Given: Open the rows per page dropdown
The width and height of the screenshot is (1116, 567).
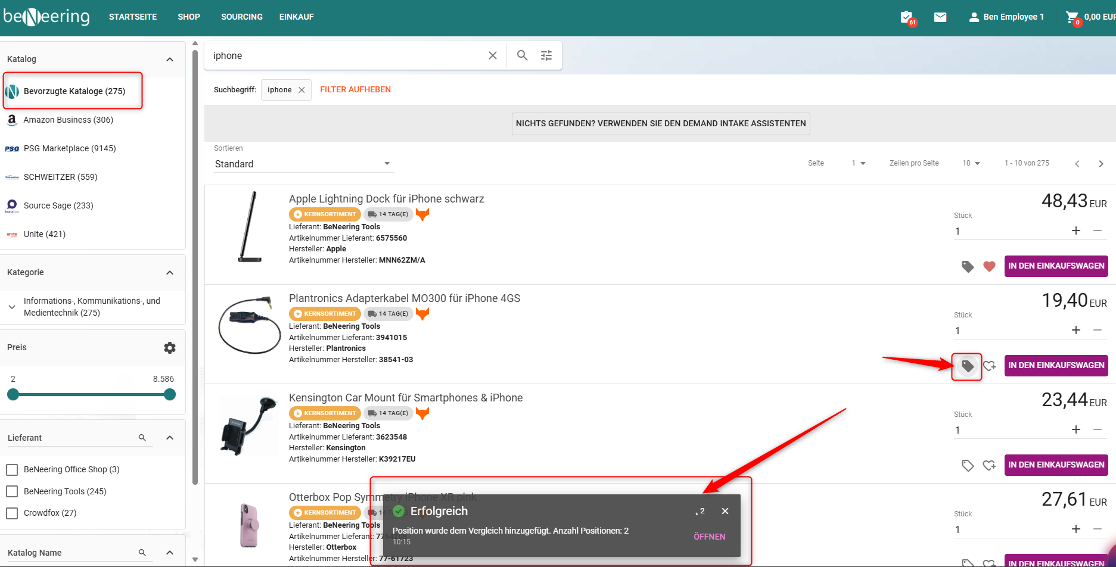Looking at the screenshot, I should point(971,163).
